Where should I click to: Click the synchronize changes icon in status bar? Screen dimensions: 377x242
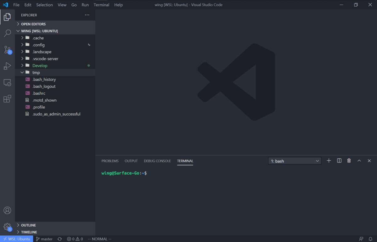coord(60,239)
